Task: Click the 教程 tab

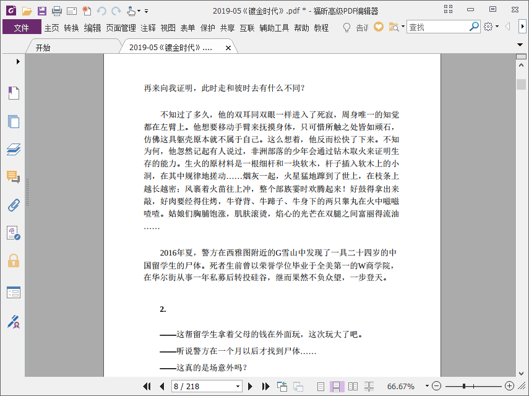Action: pyautogui.click(x=321, y=28)
